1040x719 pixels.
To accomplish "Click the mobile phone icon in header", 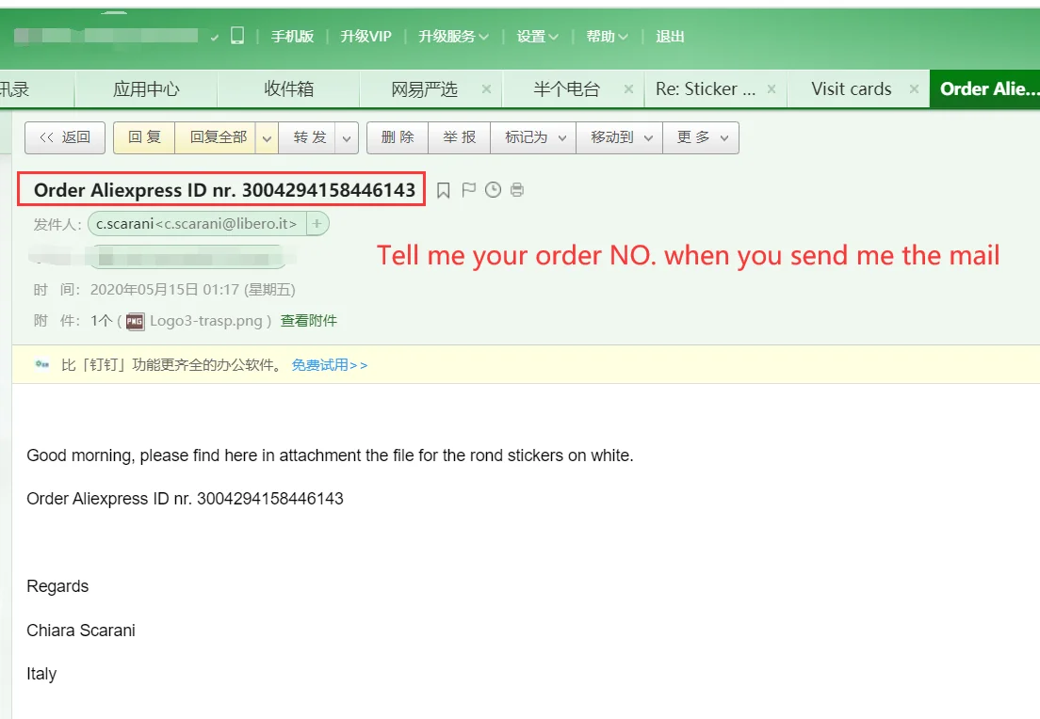I will click(x=236, y=35).
